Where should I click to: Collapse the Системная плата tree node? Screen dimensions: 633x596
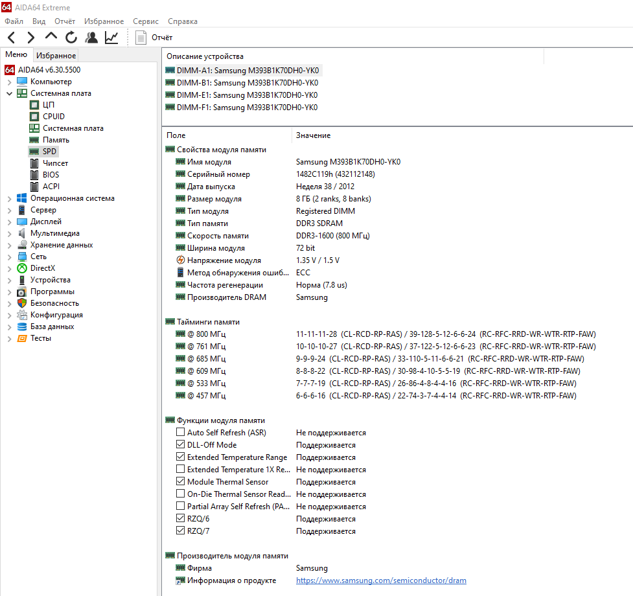tap(9, 93)
